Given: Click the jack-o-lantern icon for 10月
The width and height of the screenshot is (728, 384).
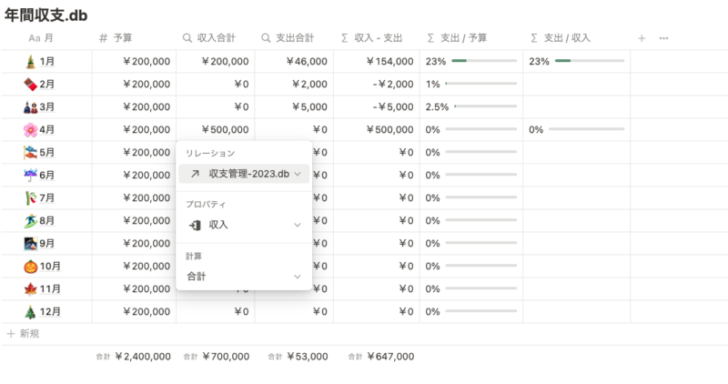Looking at the screenshot, I should [x=31, y=266].
